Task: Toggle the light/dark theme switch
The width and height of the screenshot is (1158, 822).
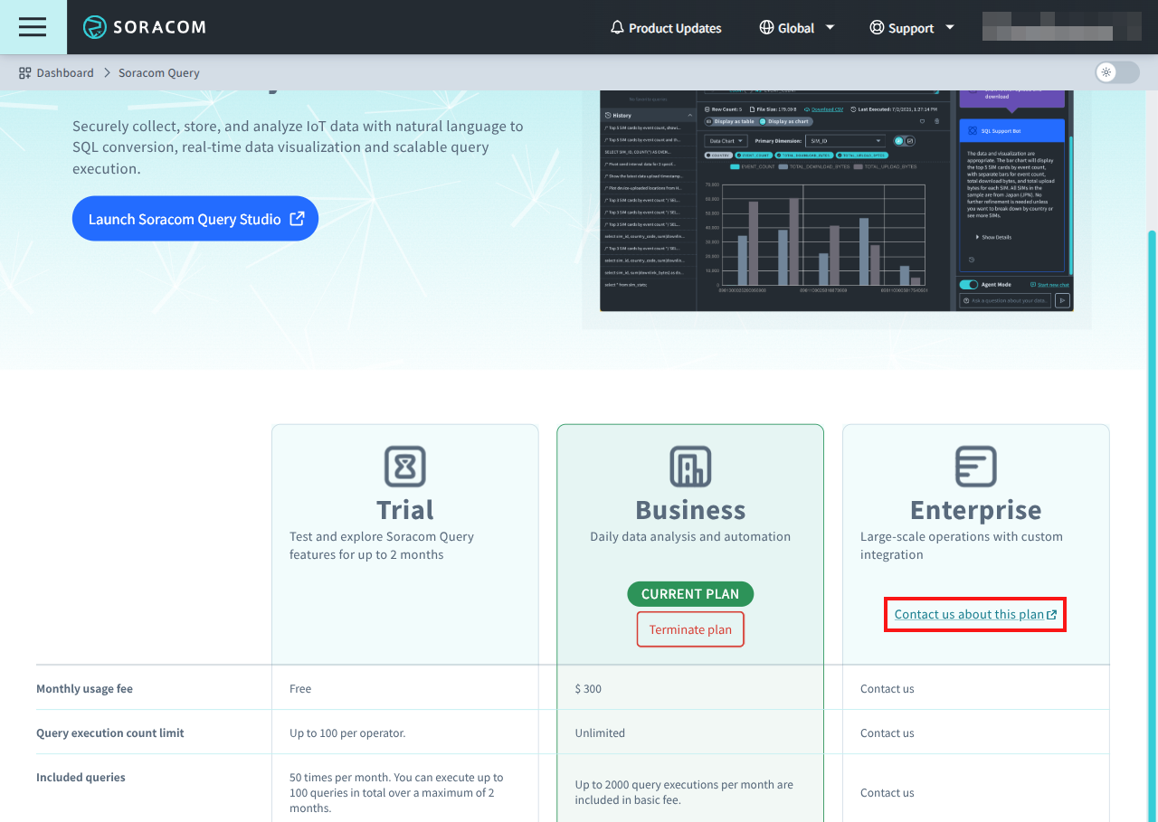Action: (x=1117, y=72)
